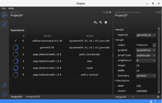The width and height of the screenshot is (162, 103).
Task: Collapse the Graph section
Action: point(115,40)
